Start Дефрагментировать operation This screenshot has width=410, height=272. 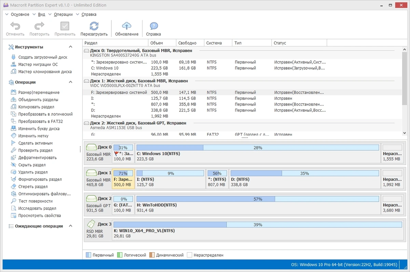click(38, 158)
